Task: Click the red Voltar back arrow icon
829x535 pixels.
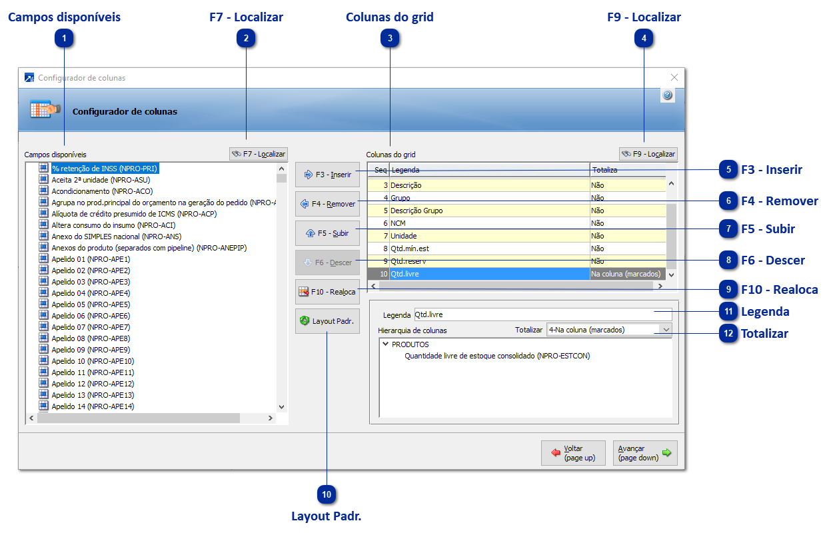Action: tap(554, 452)
